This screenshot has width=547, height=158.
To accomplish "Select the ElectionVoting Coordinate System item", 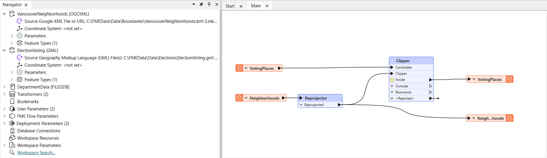I will [53, 65].
